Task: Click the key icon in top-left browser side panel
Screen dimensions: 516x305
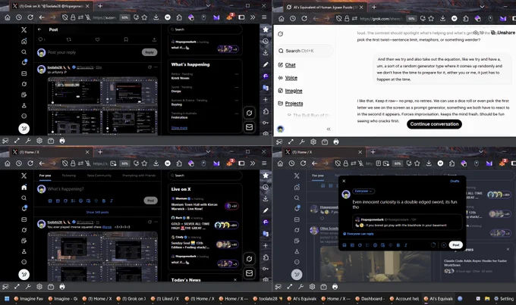Action: tap(266, 123)
